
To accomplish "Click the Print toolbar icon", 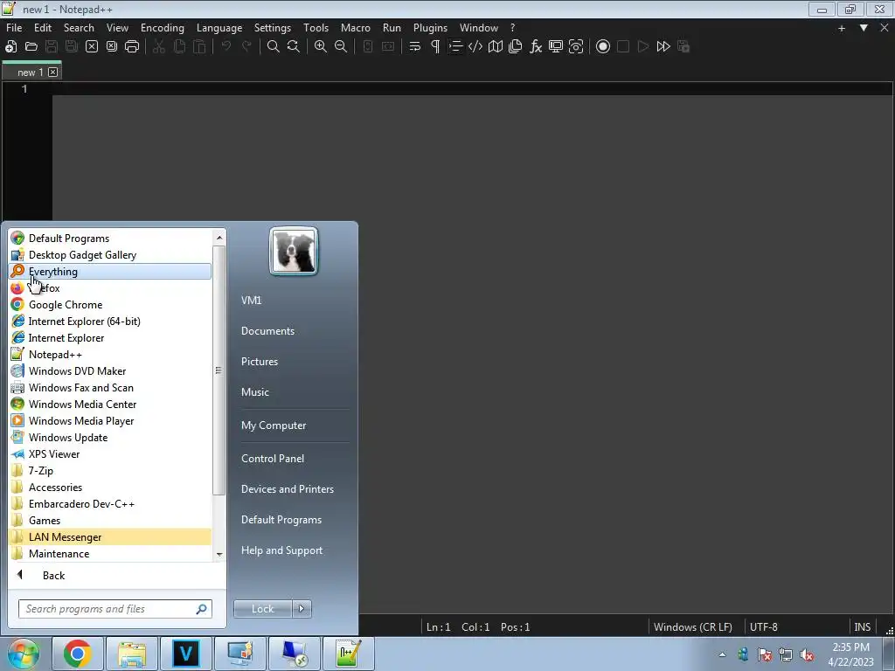I will tap(132, 47).
